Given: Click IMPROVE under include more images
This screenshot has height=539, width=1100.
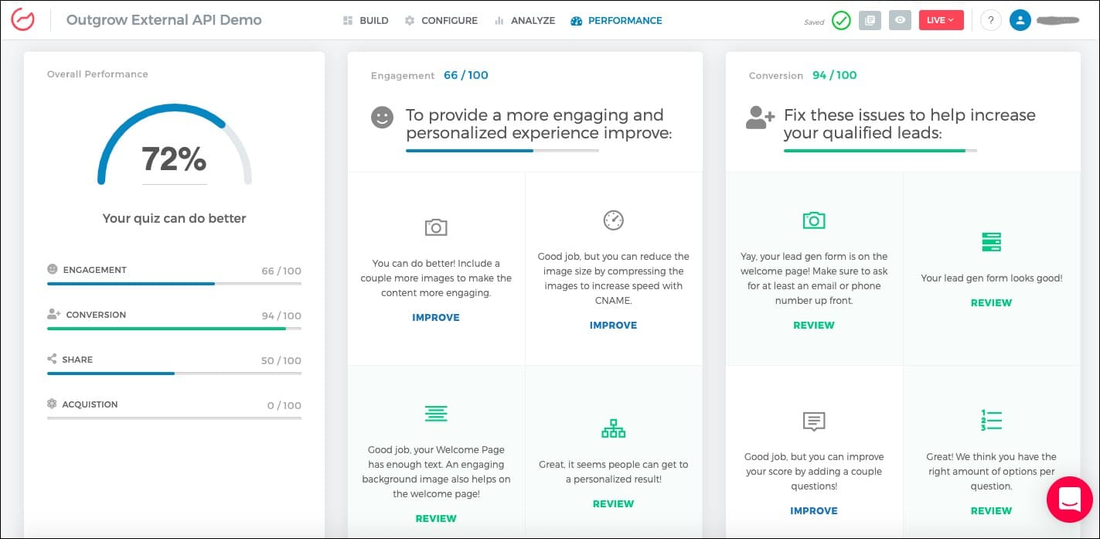Looking at the screenshot, I should 436,318.
